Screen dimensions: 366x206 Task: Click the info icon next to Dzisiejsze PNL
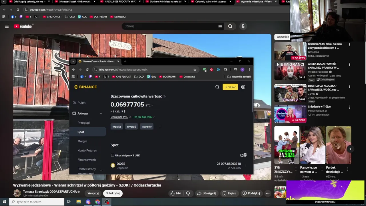(130, 117)
